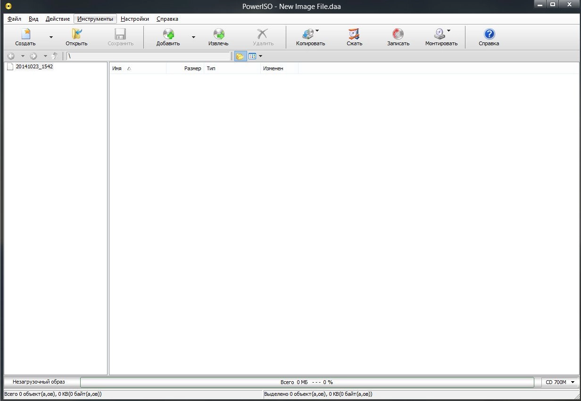The height and width of the screenshot is (401, 581).
Task: Open the Forward history dropdown arrow
Action: pyautogui.click(x=45, y=56)
